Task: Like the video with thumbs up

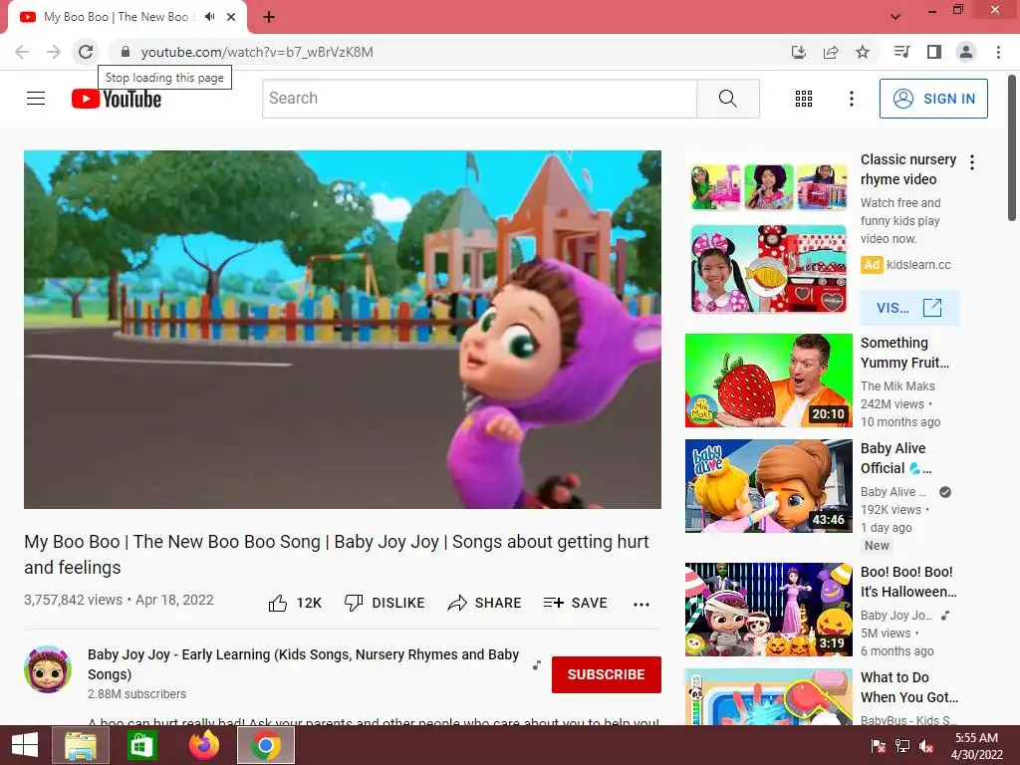Action: point(295,603)
